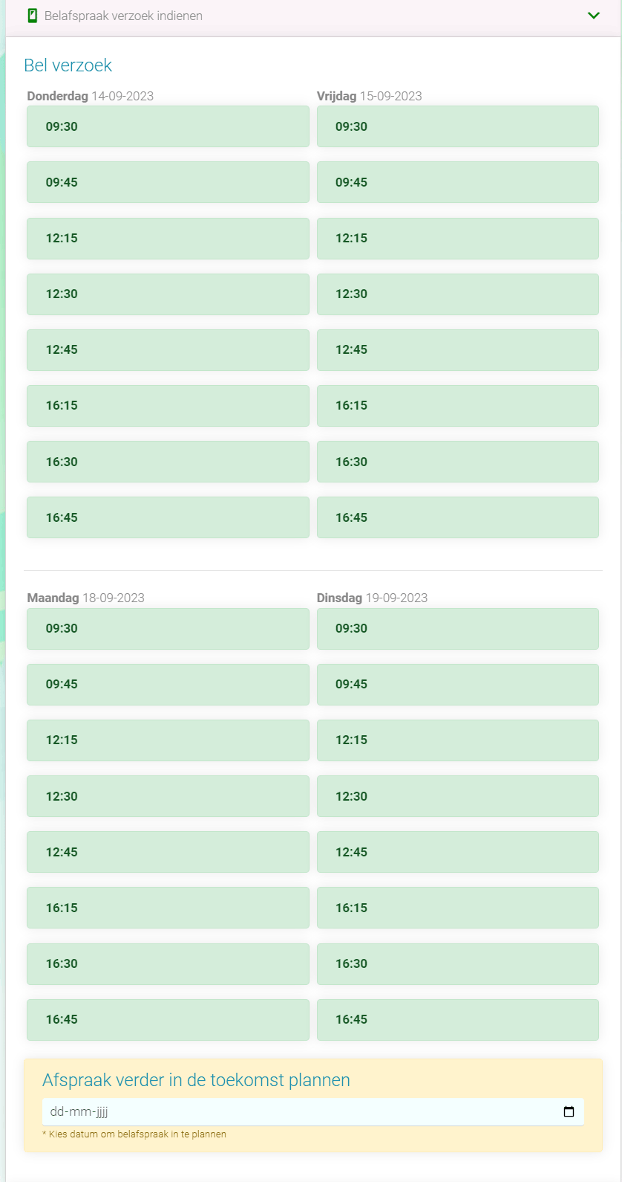
Task: Book the 12:30 slot on Vrijdag 15-09-2023
Action: click(457, 294)
